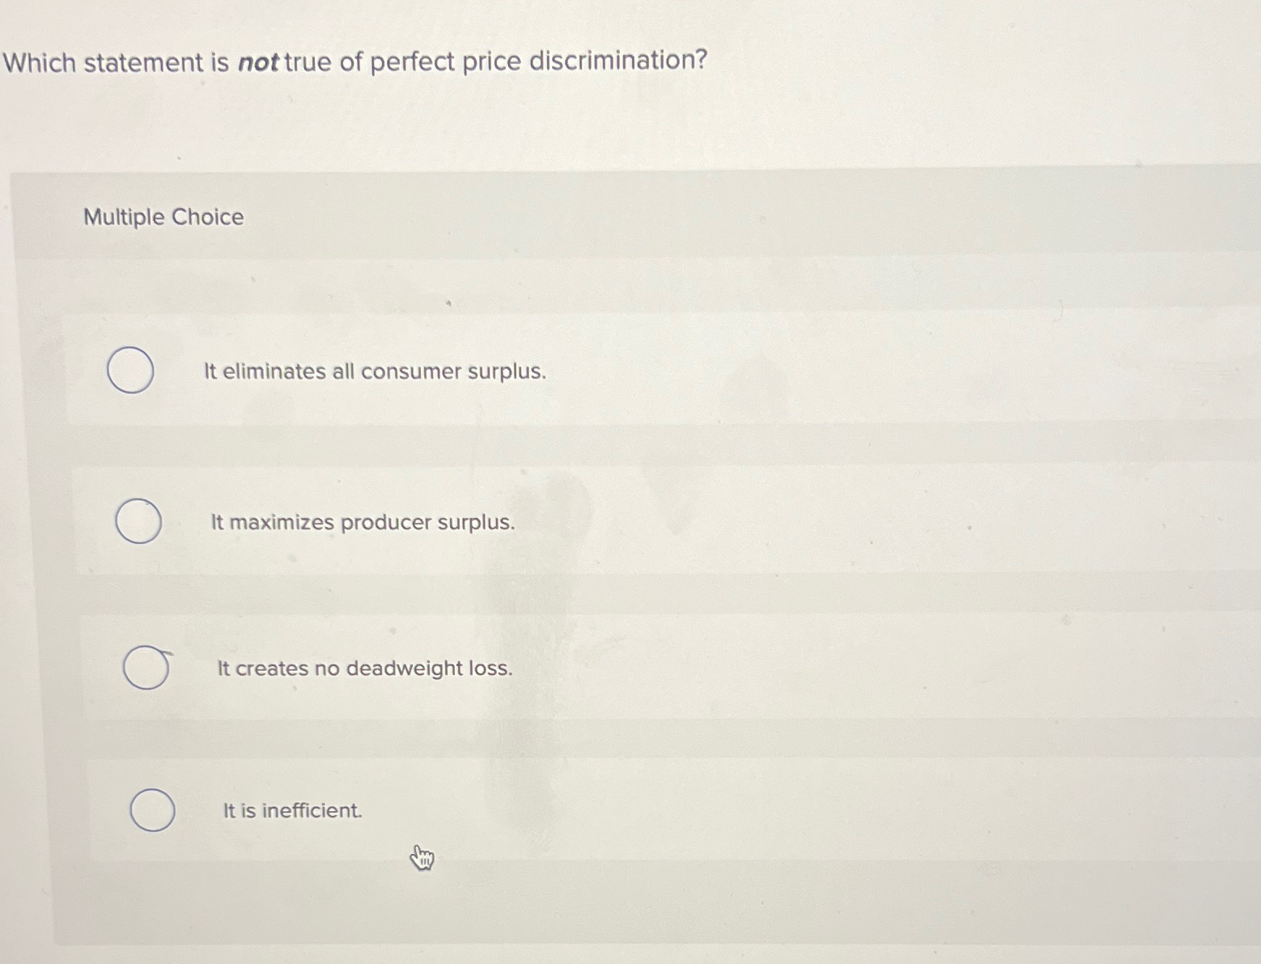The height and width of the screenshot is (964, 1261).
Task: Click the 'It creates no deadweight loss.' answer text
Action: 365,669
